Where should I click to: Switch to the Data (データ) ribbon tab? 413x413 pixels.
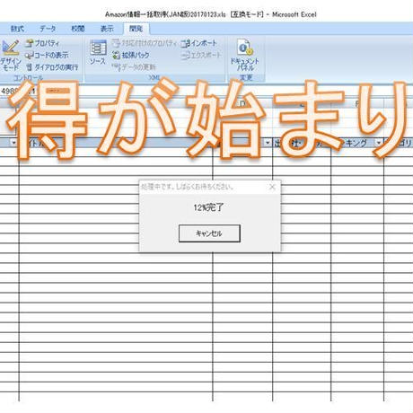click(48, 29)
